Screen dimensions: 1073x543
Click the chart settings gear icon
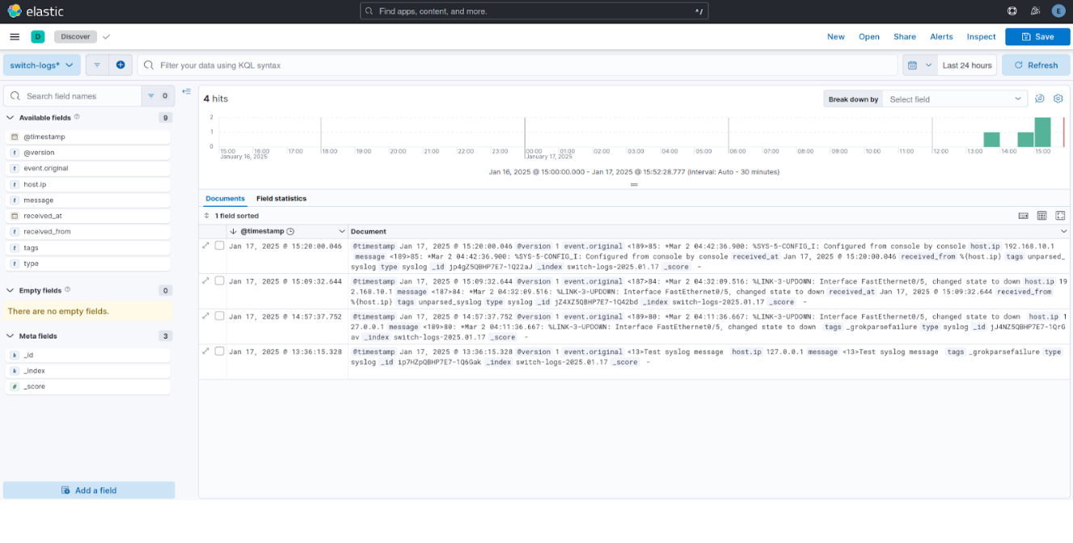pyautogui.click(x=1058, y=99)
